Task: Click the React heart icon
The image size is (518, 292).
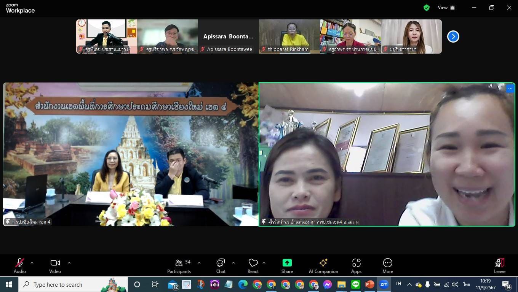Action: pos(253,263)
